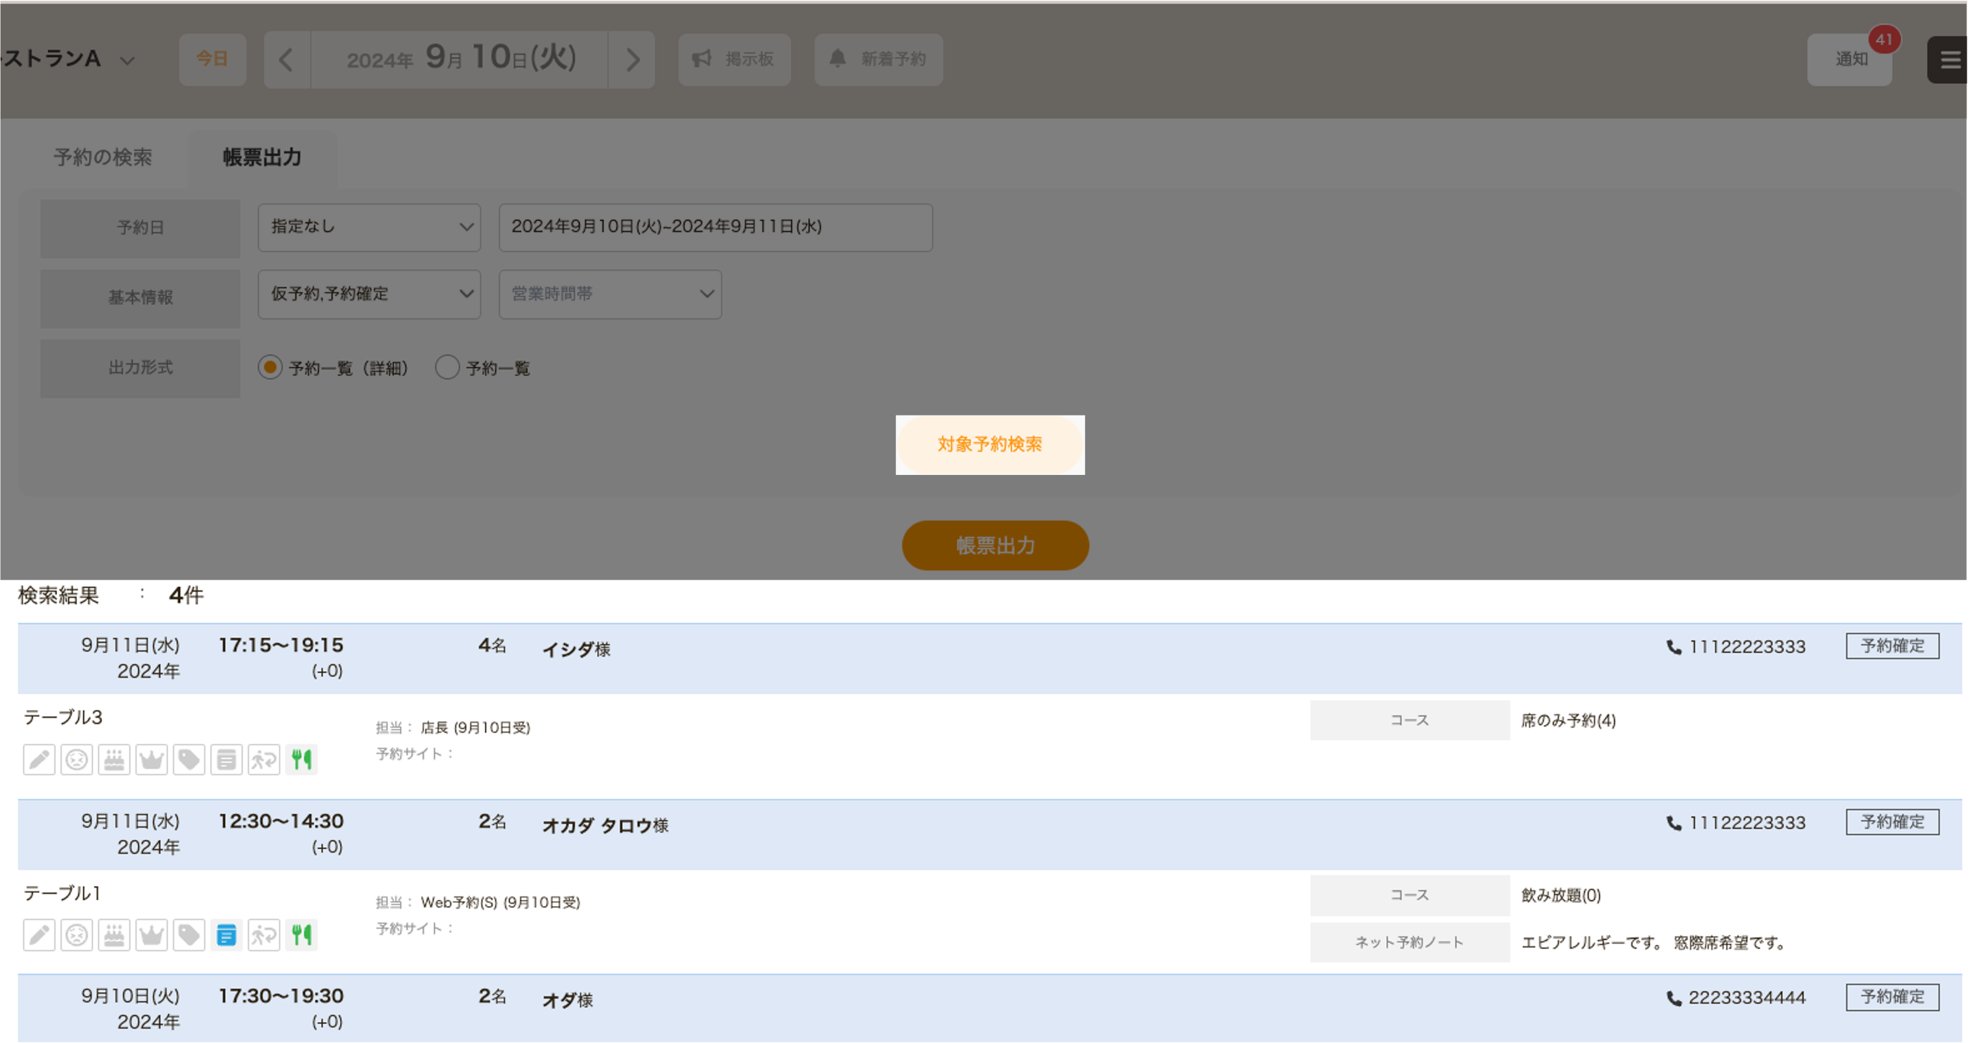The height and width of the screenshot is (1043, 1969).
Task: Select 予約一覧（詳細） output format radio
Action: pos(270,367)
